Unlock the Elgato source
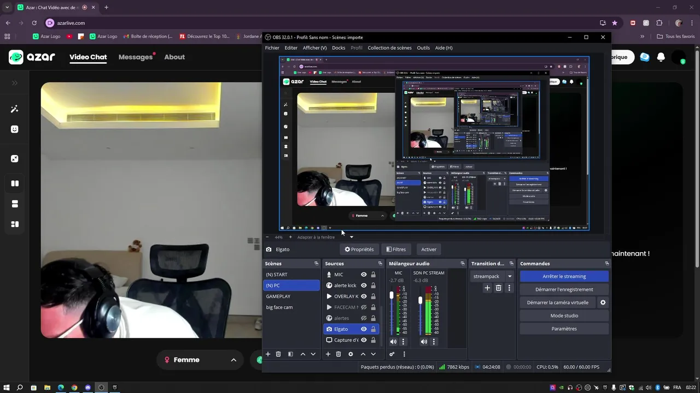700x393 pixels. (374, 329)
